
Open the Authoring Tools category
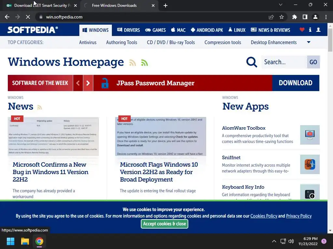[122, 42]
